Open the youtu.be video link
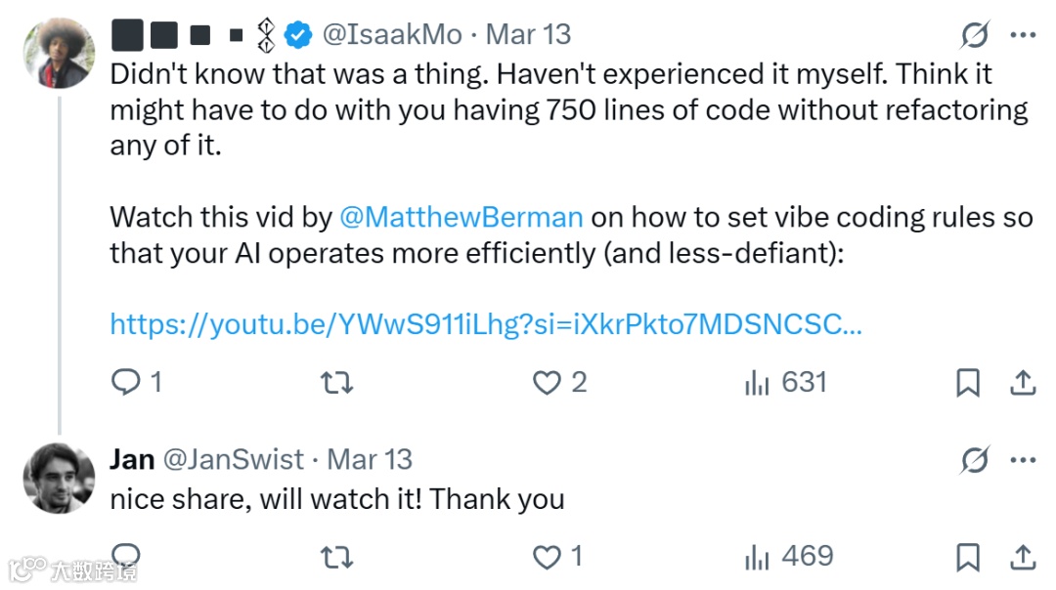The width and height of the screenshot is (1056, 590). [x=485, y=324]
